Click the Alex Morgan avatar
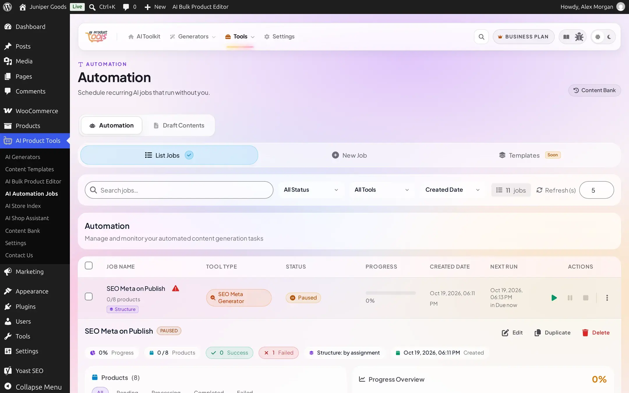Screen dimensions: 629x393 pos(621,7)
